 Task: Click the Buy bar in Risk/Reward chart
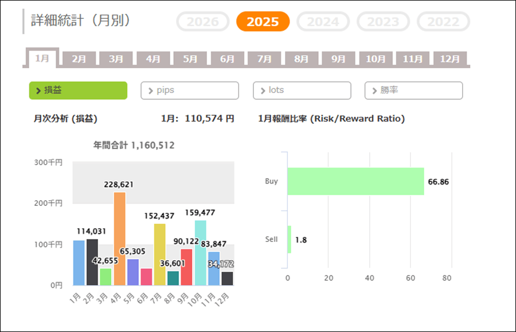point(355,181)
